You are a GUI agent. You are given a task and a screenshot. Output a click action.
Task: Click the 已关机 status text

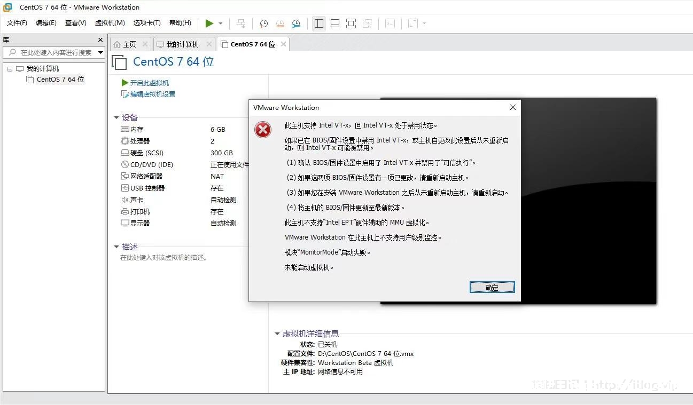click(x=328, y=345)
